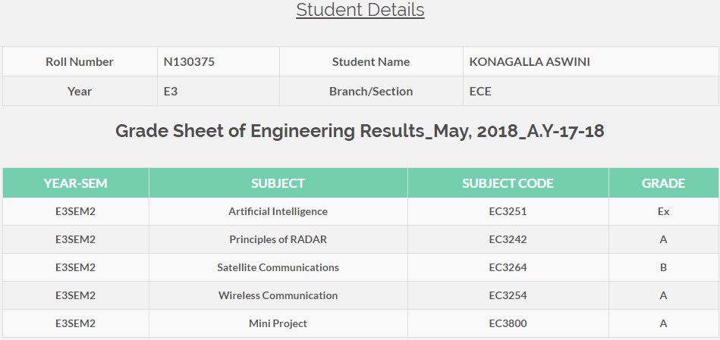The width and height of the screenshot is (720, 340).
Task: Click Wireless Communication subject cell
Action: (278, 295)
